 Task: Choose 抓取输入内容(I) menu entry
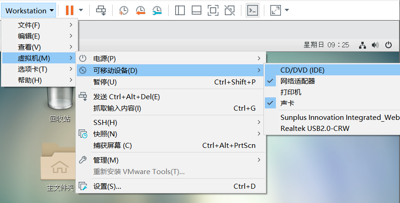coord(171,108)
